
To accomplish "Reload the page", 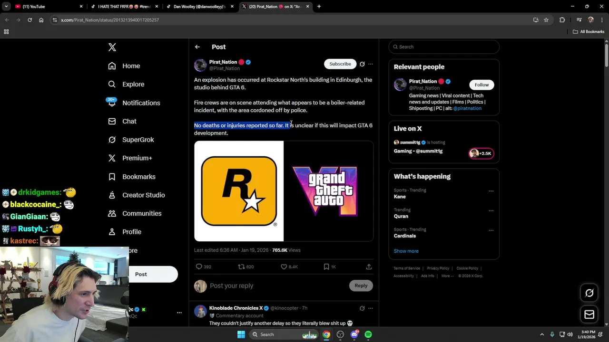I will click(x=29, y=20).
